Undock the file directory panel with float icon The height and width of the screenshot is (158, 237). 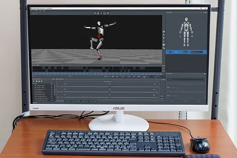click(x=53, y=79)
